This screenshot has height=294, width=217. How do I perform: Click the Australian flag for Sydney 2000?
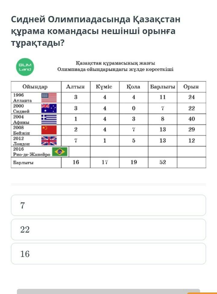tap(49, 108)
